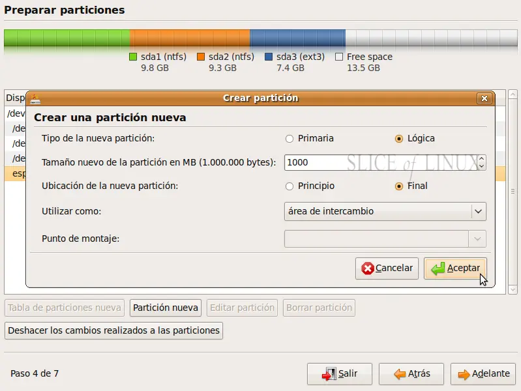521x391 pixels.
Task: Click the 'Crear una partición nueva' heading
Action: 110,117
